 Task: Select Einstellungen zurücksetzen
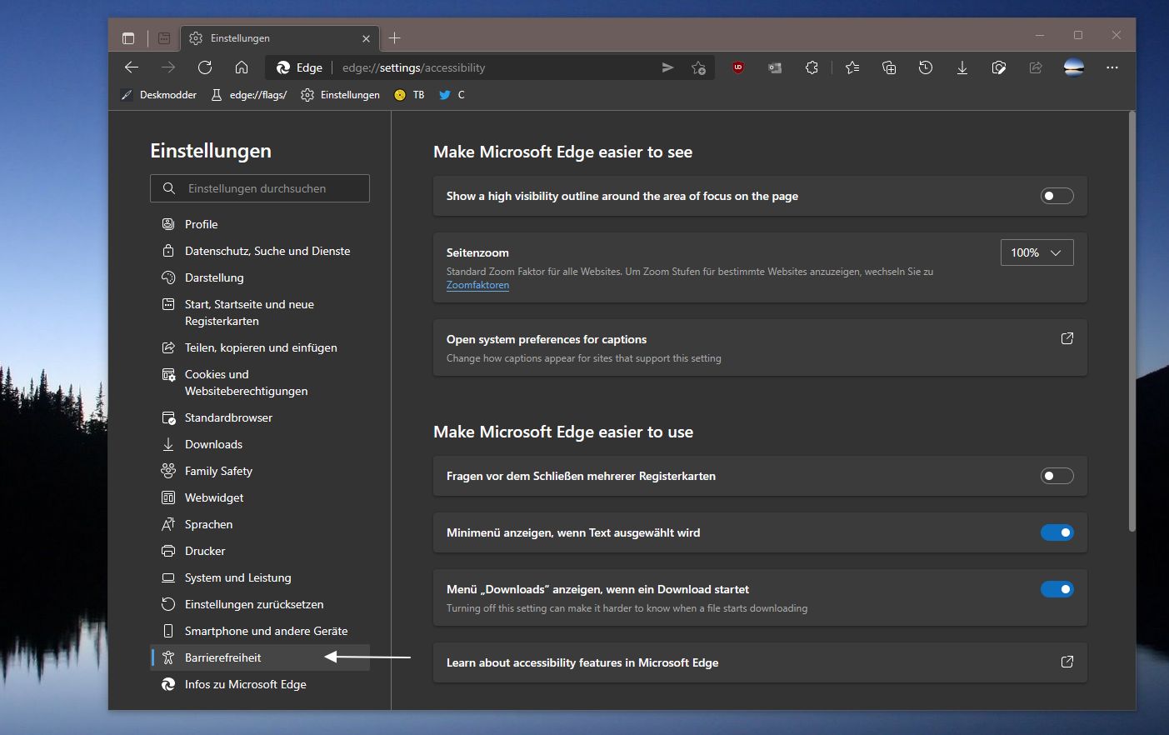click(260, 604)
